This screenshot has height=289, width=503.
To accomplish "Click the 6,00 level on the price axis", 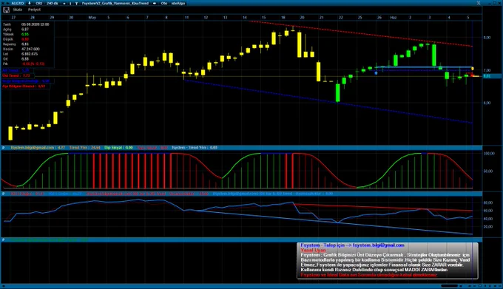I will coord(487,103).
